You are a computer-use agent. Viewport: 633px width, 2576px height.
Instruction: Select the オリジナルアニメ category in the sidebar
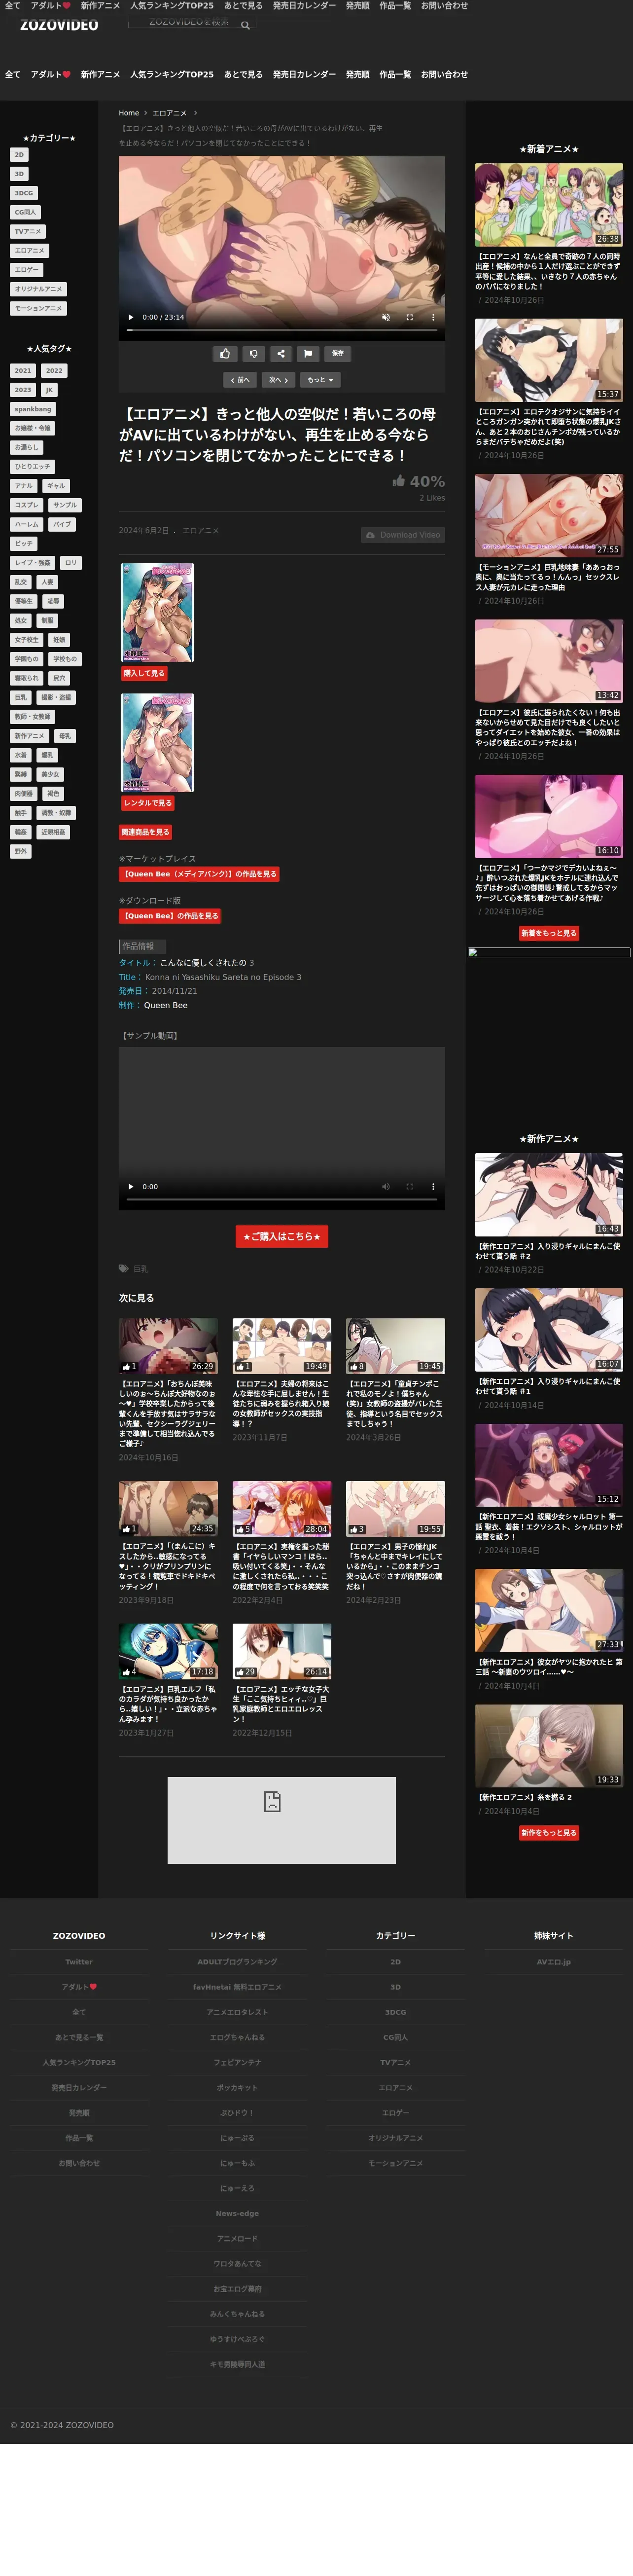(x=38, y=289)
